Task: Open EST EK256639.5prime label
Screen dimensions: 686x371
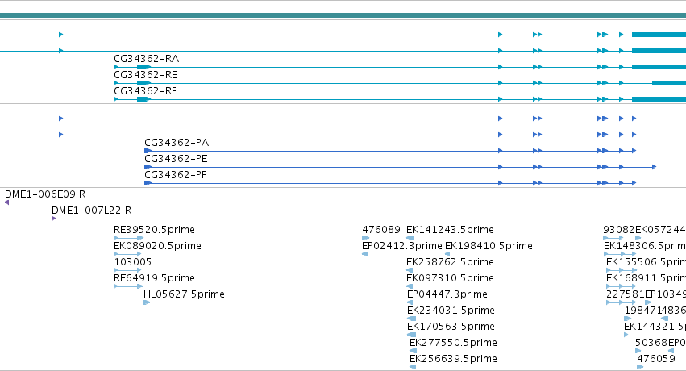Action: click(453, 359)
